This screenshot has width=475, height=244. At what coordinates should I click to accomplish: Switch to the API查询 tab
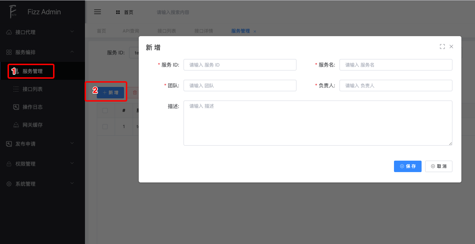point(131,31)
